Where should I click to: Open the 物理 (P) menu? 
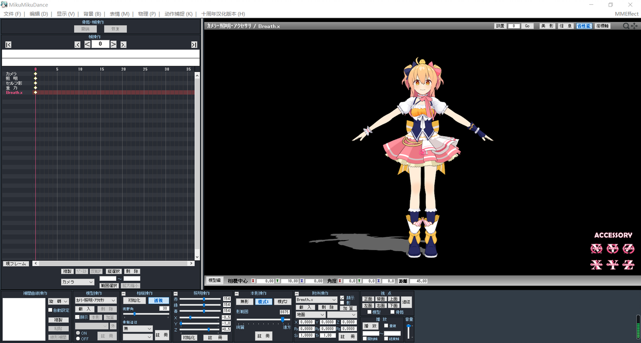click(147, 14)
